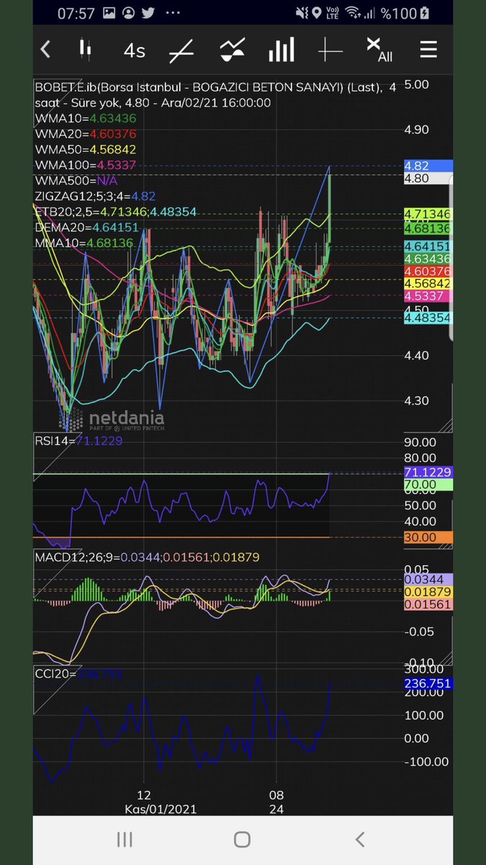Open the candlestick chart type selector
The image size is (486, 865).
(85, 50)
